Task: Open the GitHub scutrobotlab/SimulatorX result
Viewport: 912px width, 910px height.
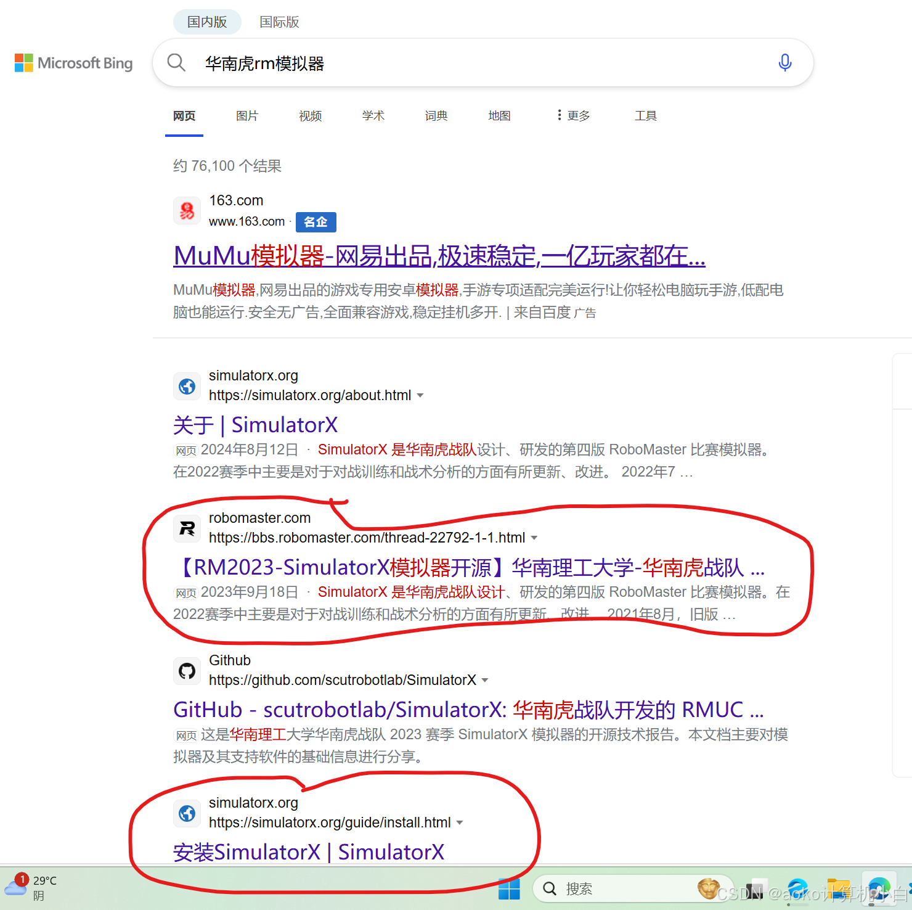Action: pyautogui.click(x=468, y=710)
